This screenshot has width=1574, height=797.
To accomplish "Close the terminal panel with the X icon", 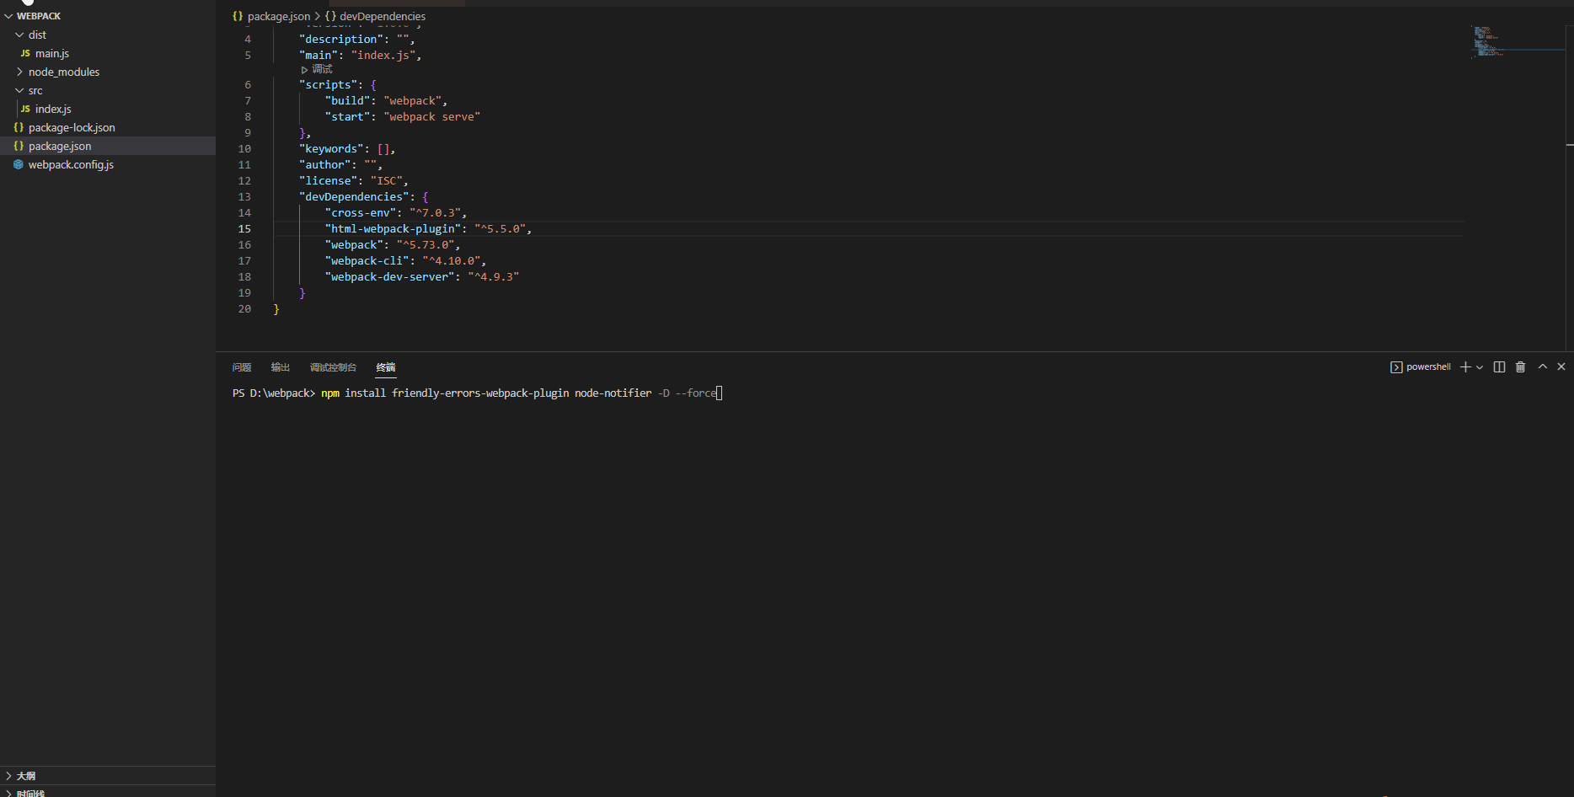I will pos(1561,366).
